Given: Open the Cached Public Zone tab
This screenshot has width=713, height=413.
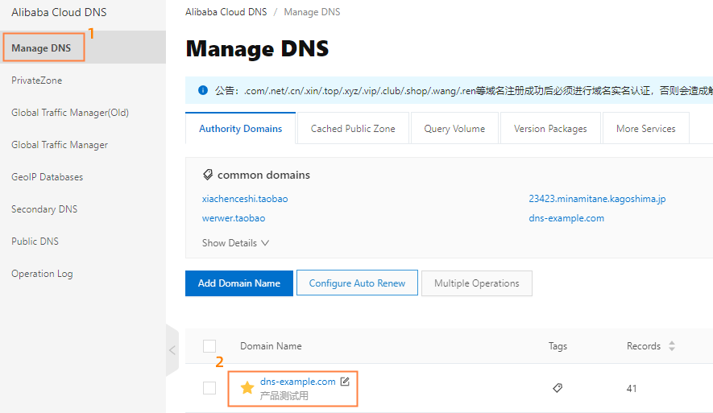Looking at the screenshot, I should (x=353, y=129).
